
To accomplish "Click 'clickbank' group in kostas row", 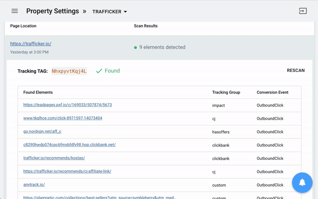I will [220, 158].
